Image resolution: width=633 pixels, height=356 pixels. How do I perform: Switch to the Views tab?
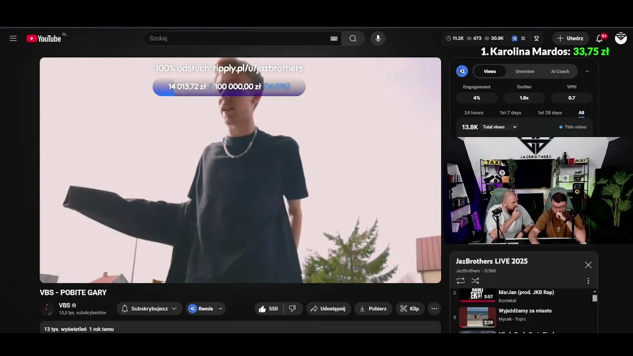click(x=490, y=71)
